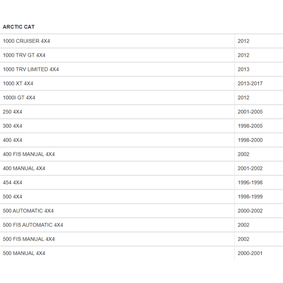Select the 500 AUTOMATIC 4X4 entry
This screenshot has height=283, width=283.
(28, 211)
